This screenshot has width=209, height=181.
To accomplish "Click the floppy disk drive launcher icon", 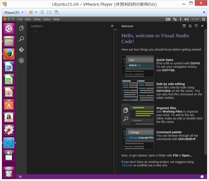I will click(x=9, y=156).
